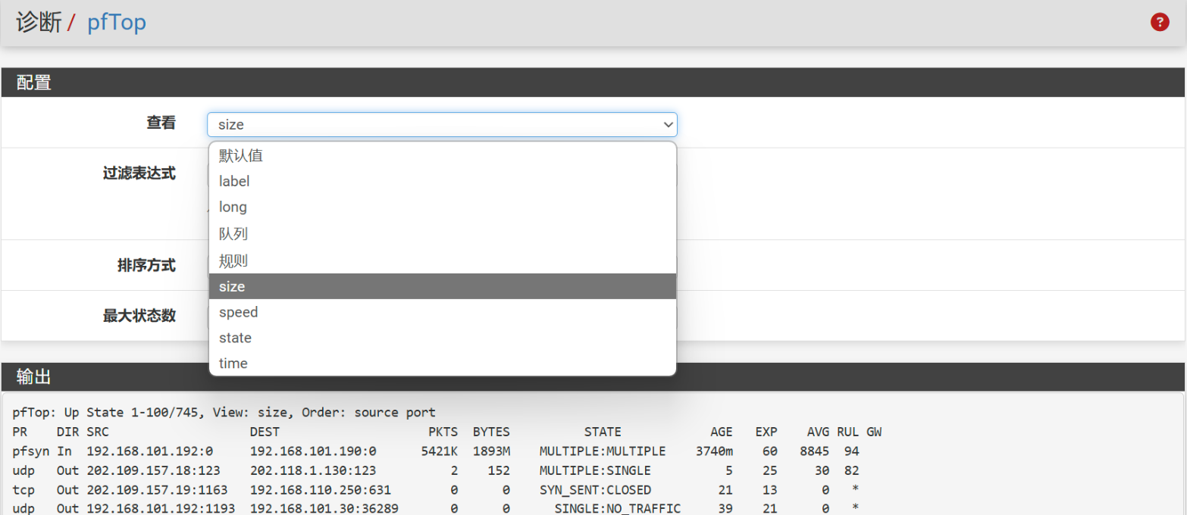Viewport: 1187px width, 515px height.
Task: Click the 诊断 breadcrumb text
Action: tap(39, 23)
